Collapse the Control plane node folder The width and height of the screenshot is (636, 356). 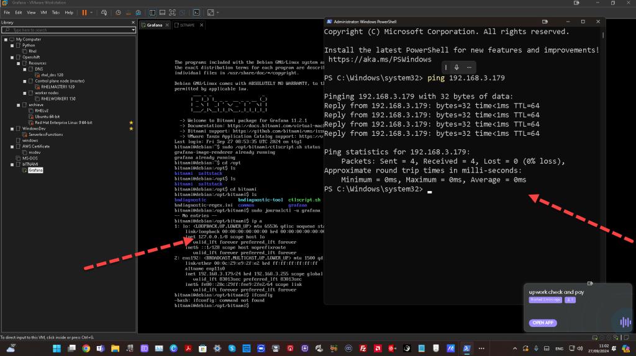25,81
